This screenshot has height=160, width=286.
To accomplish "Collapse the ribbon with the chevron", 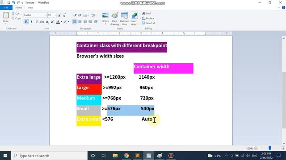I will 279,8.
